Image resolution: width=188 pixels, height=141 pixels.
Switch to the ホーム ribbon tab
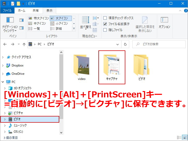point(21,11)
